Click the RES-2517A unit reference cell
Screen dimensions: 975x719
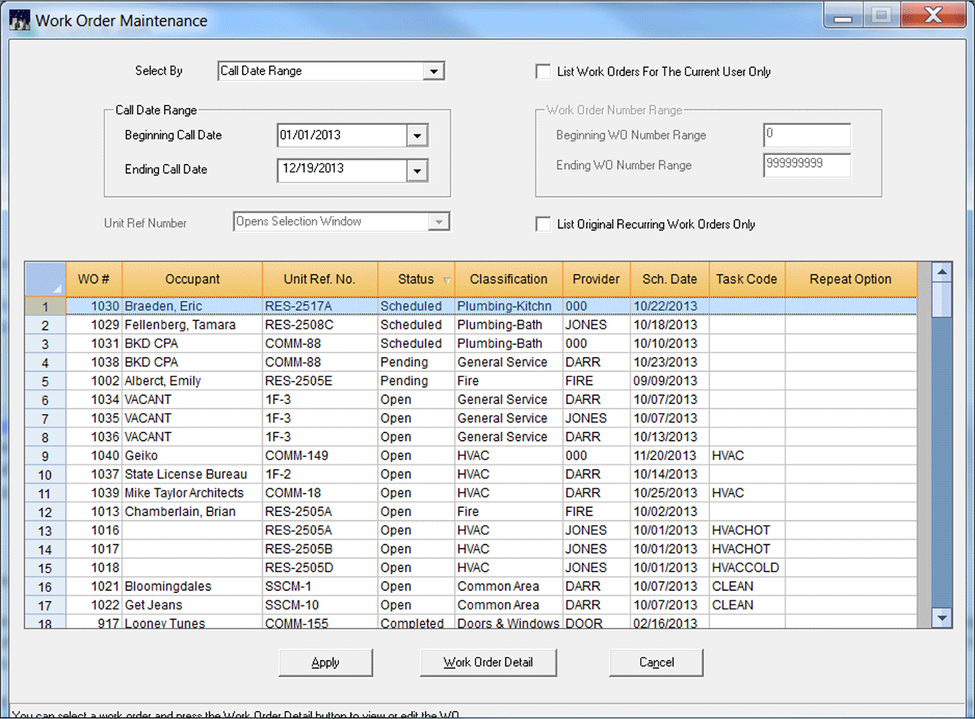320,307
